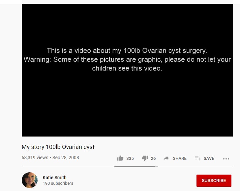Click the 190 subscribers text
Image resolution: width=240 pixels, height=191 pixels.
tap(58, 183)
